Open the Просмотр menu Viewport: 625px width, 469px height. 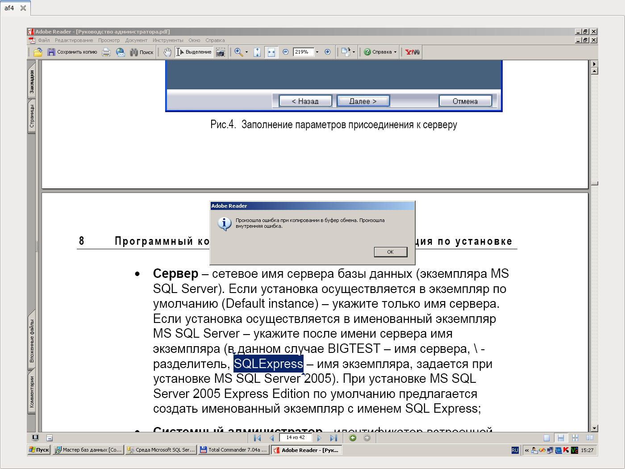(109, 40)
